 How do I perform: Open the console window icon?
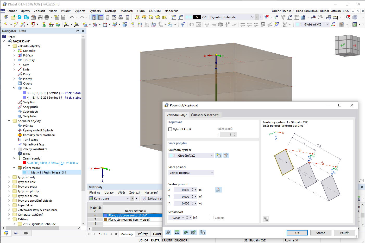point(114,17)
